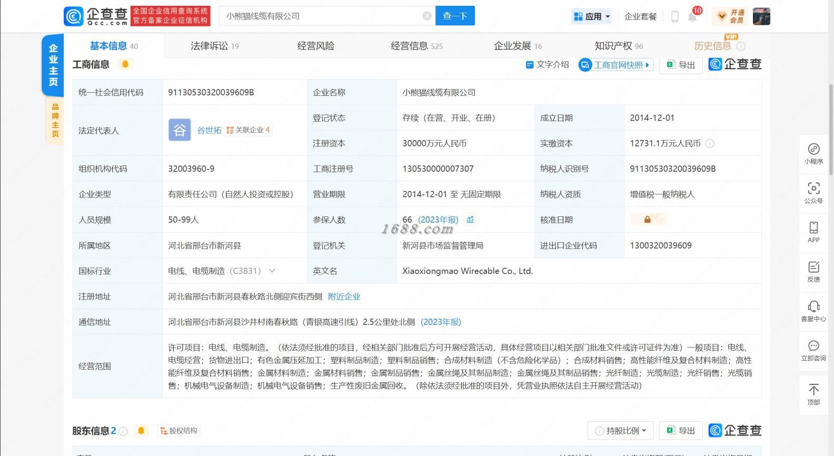Click info icon beside 历史信息

pos(741,46)
